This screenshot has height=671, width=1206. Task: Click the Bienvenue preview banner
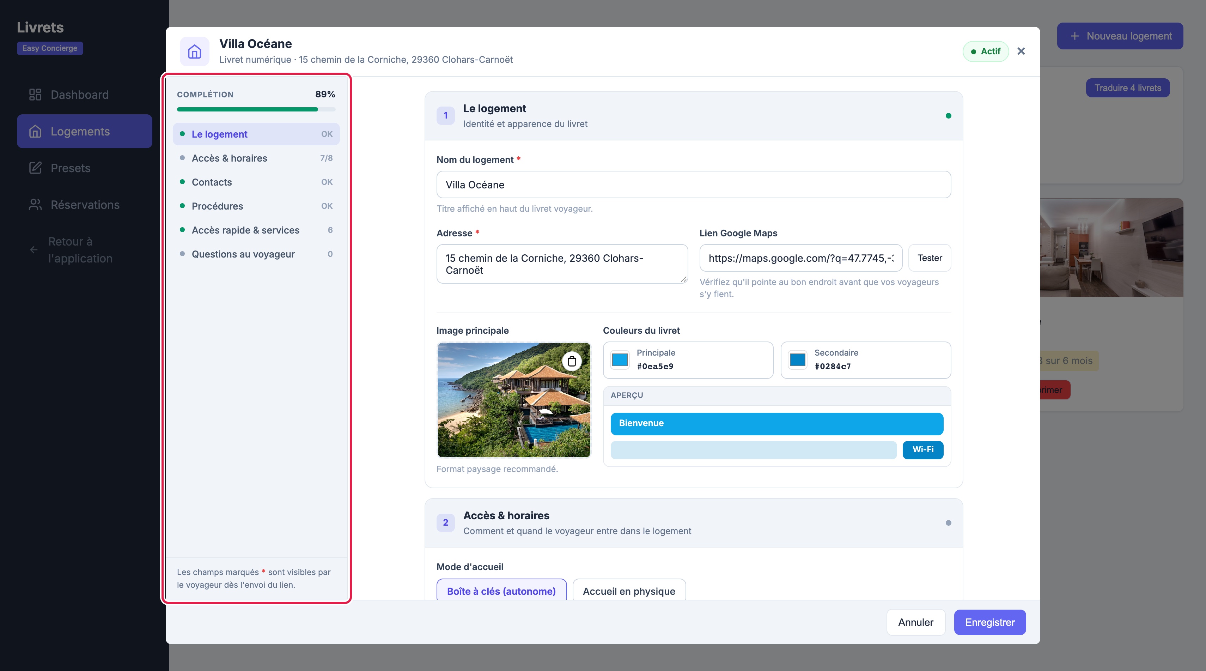[x=777, y=423]
